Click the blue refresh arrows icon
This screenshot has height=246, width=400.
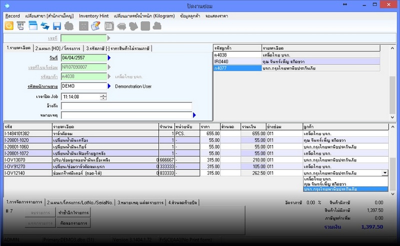[45, 25]
